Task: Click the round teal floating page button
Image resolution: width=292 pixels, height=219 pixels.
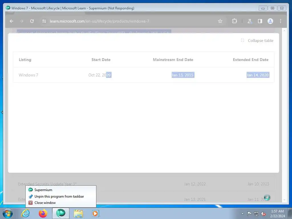Action: [x=267, y=197]
